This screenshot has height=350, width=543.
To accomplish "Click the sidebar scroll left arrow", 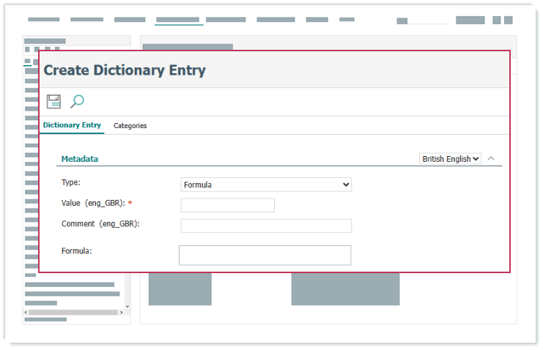I will (x=26, y=313).
